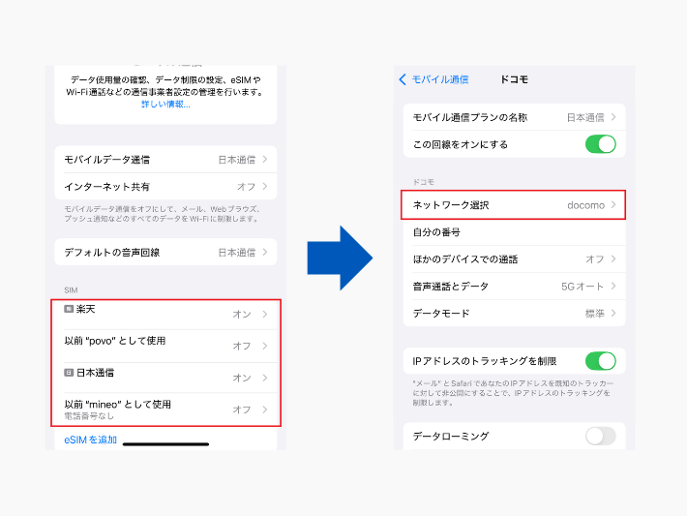Screen dimensions: 687x516
Task: Select 以前 "povo" として使用 SIM row
Action: pos(165,345)
